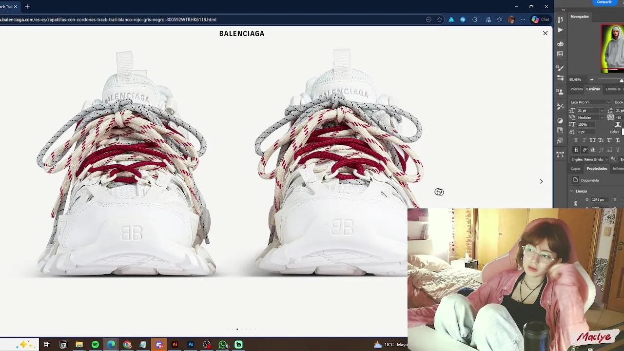
Task: Toggle faux italic in Character panel
Action: click(x=584, y=140)
